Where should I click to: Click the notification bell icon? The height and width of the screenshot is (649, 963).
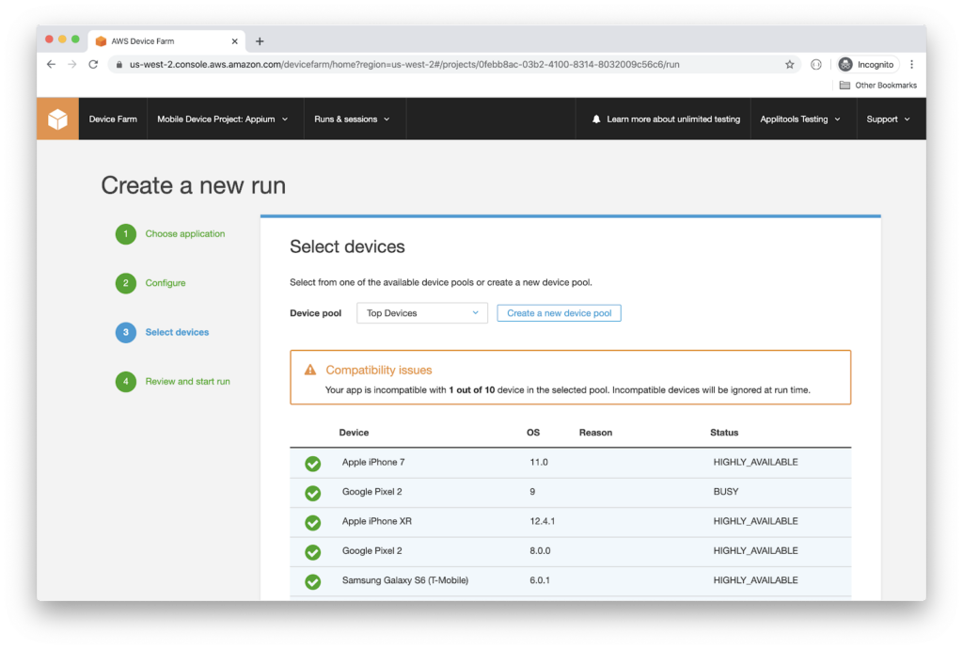[596, 119]
